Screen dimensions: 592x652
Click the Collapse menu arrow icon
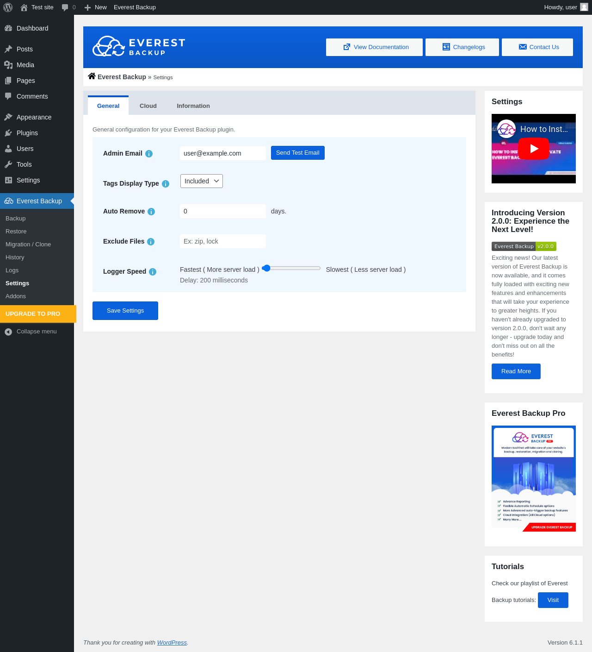[x=8, y=332]
